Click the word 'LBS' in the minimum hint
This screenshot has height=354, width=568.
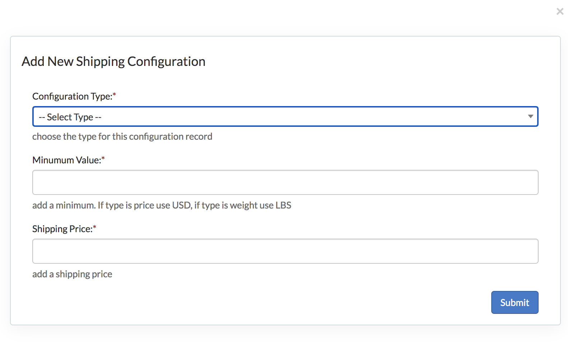point(283,205)
